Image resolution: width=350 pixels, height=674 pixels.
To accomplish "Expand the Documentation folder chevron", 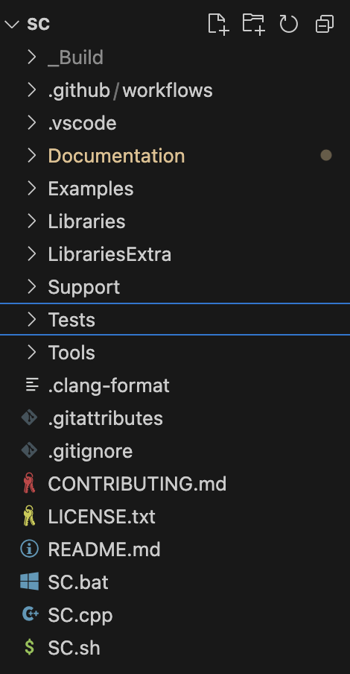I will (31, 155).
